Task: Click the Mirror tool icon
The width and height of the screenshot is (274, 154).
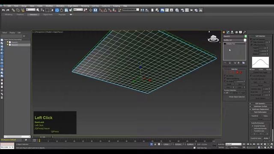Action: [x=142, y=10]
